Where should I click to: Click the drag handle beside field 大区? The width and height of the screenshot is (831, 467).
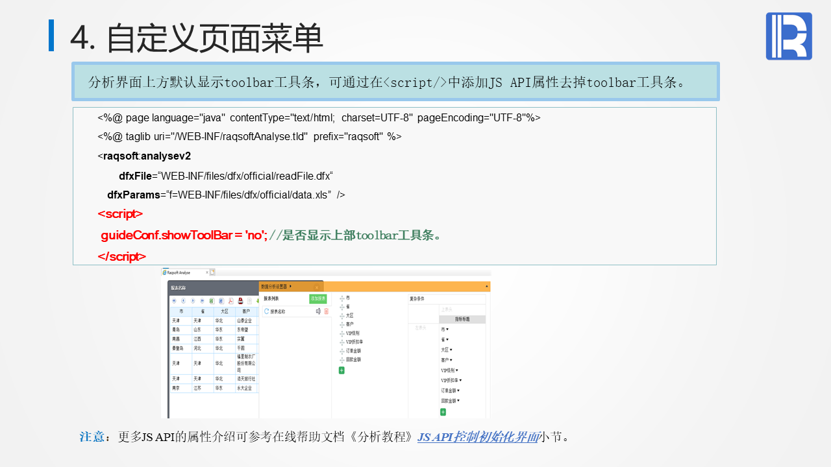[342, 316]
